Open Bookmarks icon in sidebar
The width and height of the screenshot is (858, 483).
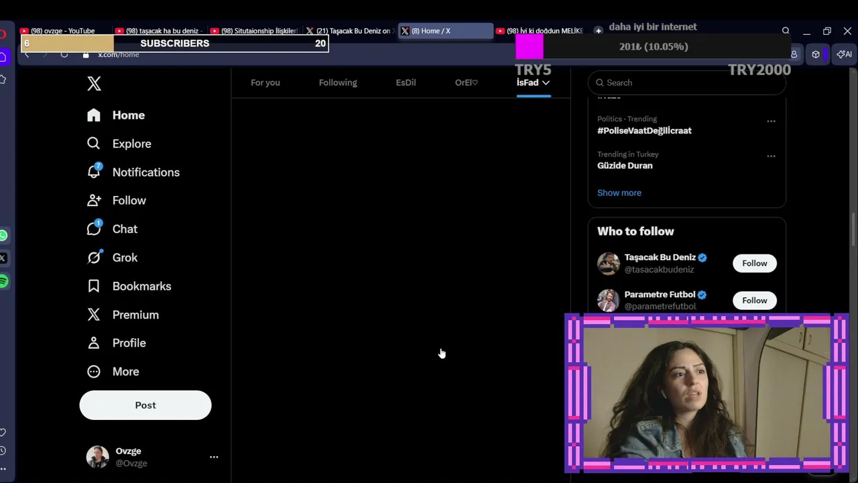[x=94, y=286]
